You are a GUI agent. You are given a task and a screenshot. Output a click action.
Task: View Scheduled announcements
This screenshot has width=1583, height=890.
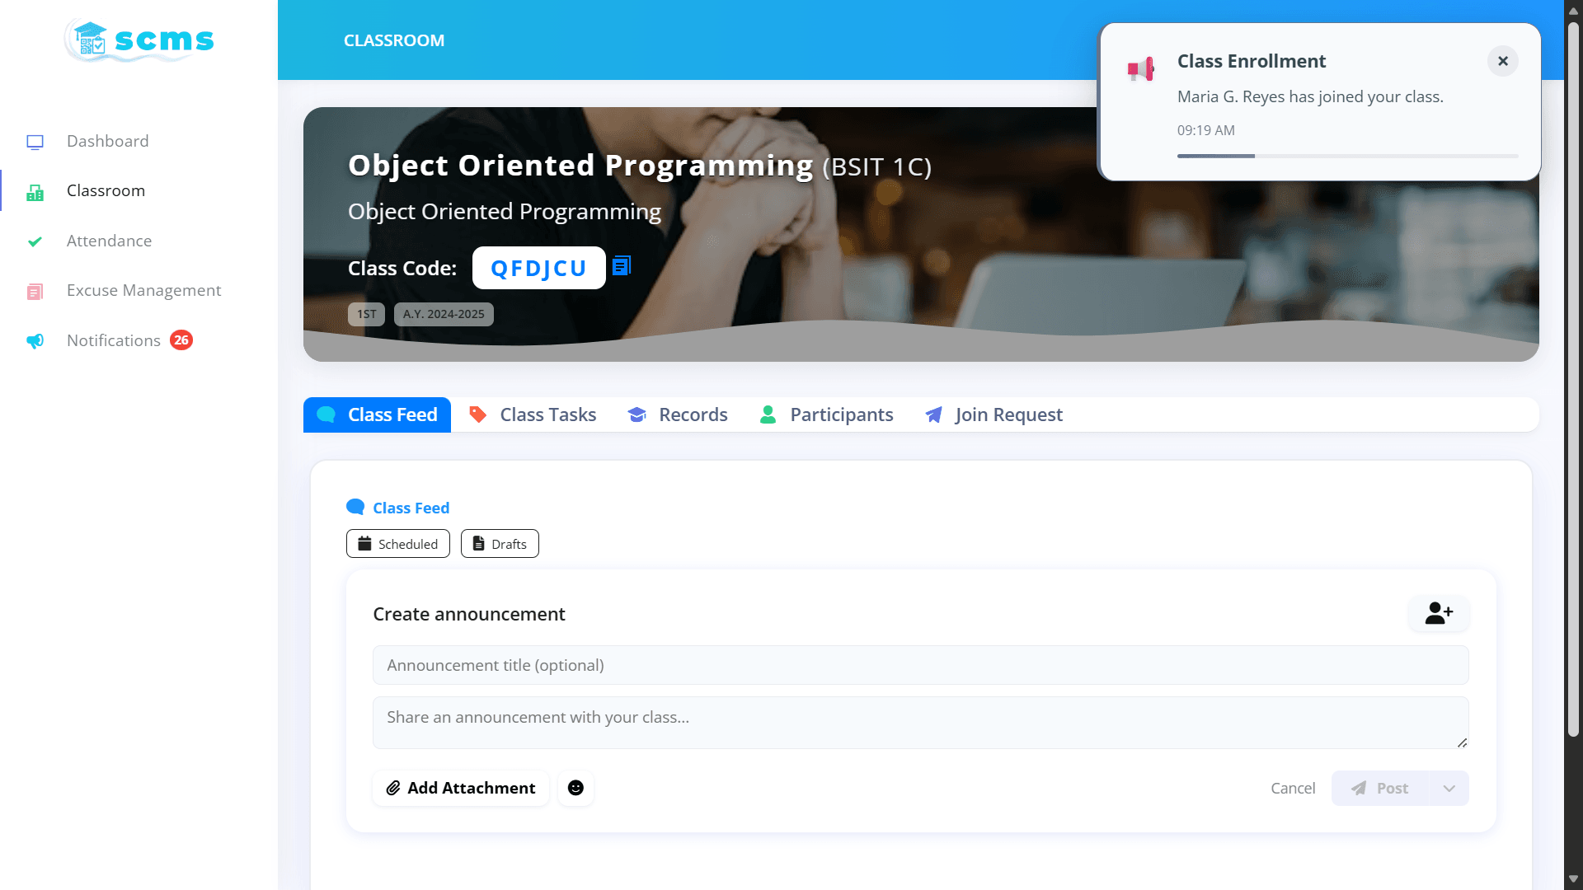[398, 544]
